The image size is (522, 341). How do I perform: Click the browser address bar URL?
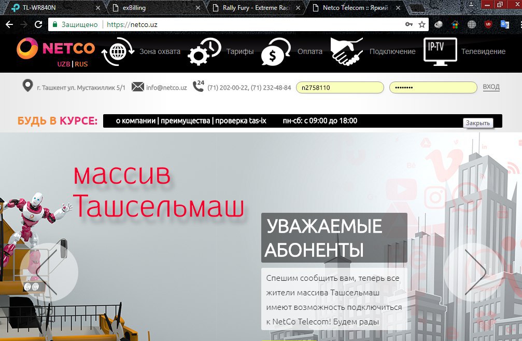(132, 24)
